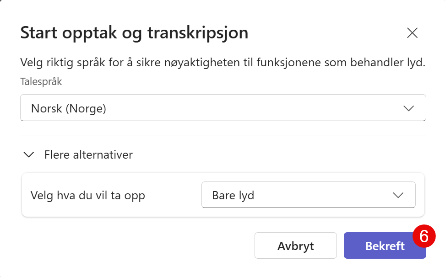
Task: Open the Bare lyd recording mode dropdown
Action: coord(308,195)
